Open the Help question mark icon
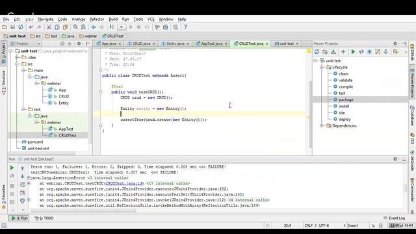The width and height of the screenshot is (416, 234). click(x=185, y=27)
